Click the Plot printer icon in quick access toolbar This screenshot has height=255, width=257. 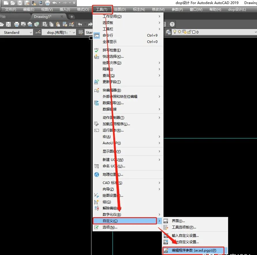48,3
